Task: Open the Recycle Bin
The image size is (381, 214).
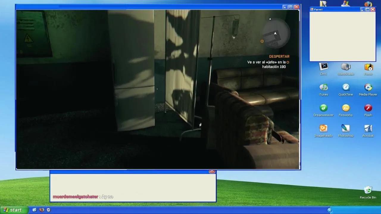Action: (x=368, y=192)
